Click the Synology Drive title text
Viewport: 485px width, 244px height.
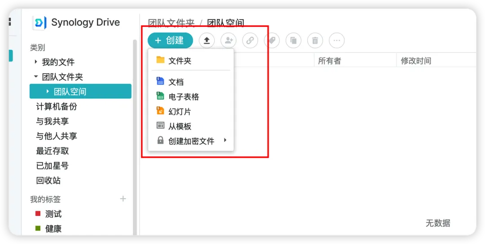(x=85, y=22)
